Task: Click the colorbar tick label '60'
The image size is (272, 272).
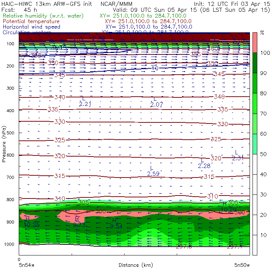Action: tap(263, 134)
